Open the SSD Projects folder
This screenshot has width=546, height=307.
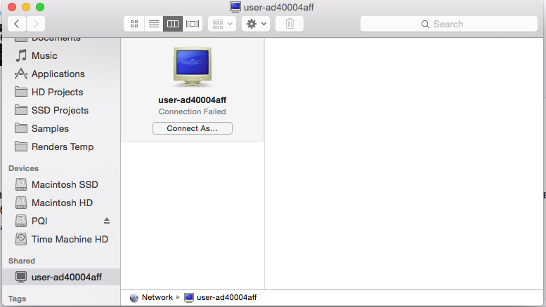tap(61, 110)
